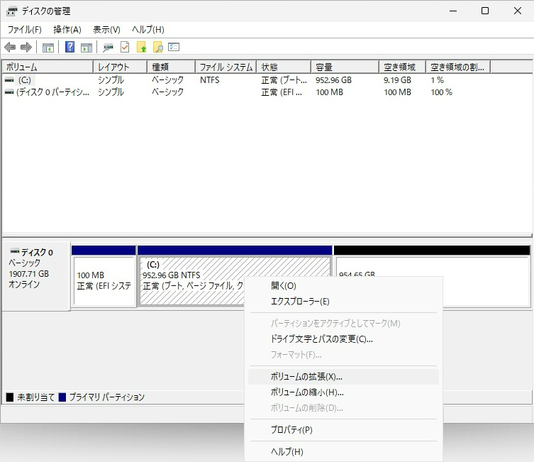Select the 100 MB EFI partition block

(x=104, y=281)
